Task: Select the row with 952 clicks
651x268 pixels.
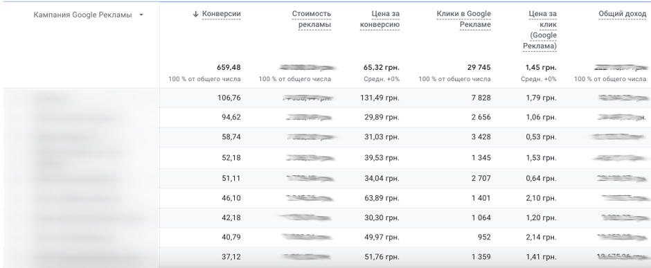Action: pos(325,238)
